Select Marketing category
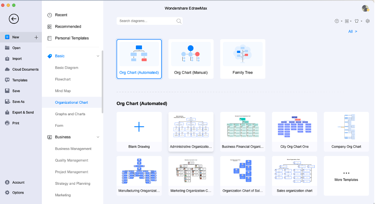Viewport: 375px width, 204px height. [x=63, y=195]
